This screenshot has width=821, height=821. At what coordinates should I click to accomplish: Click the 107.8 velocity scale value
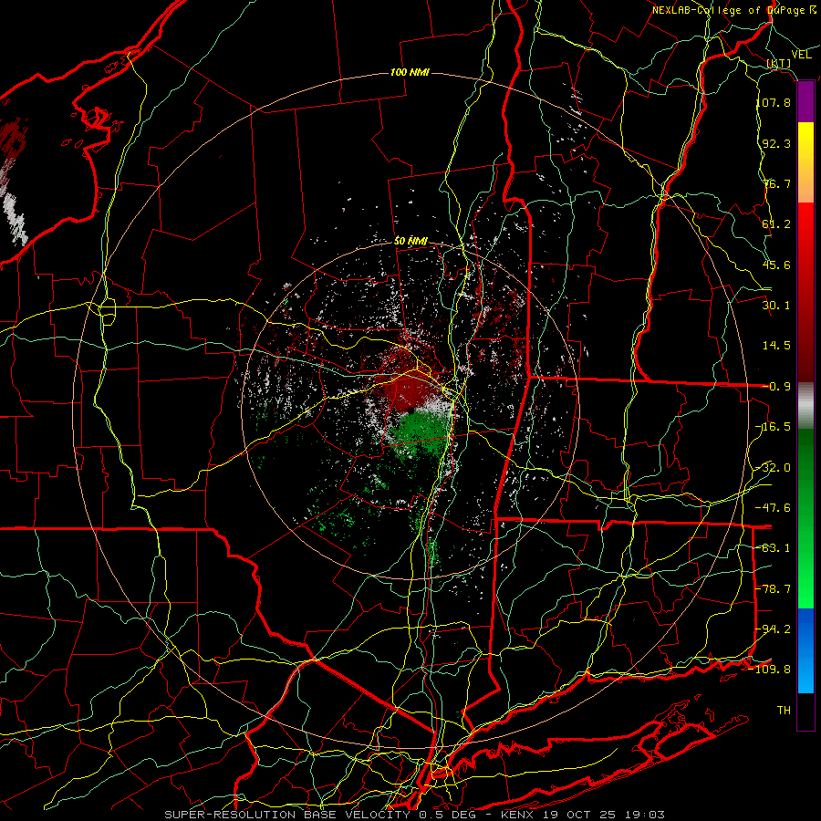pos(774,102)
